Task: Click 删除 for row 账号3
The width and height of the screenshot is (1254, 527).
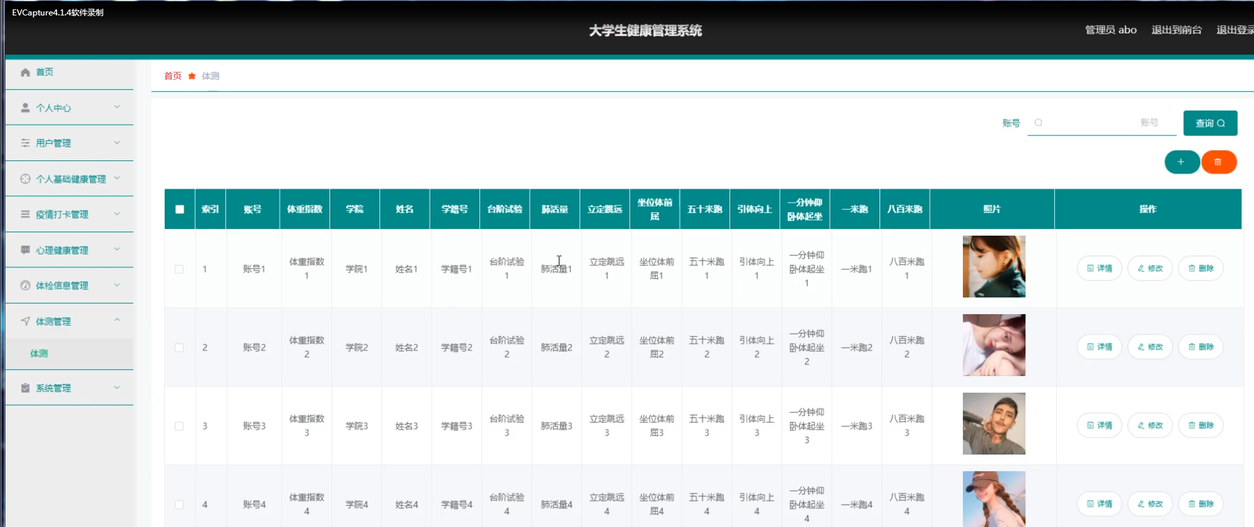Action: pos(1200,426)
